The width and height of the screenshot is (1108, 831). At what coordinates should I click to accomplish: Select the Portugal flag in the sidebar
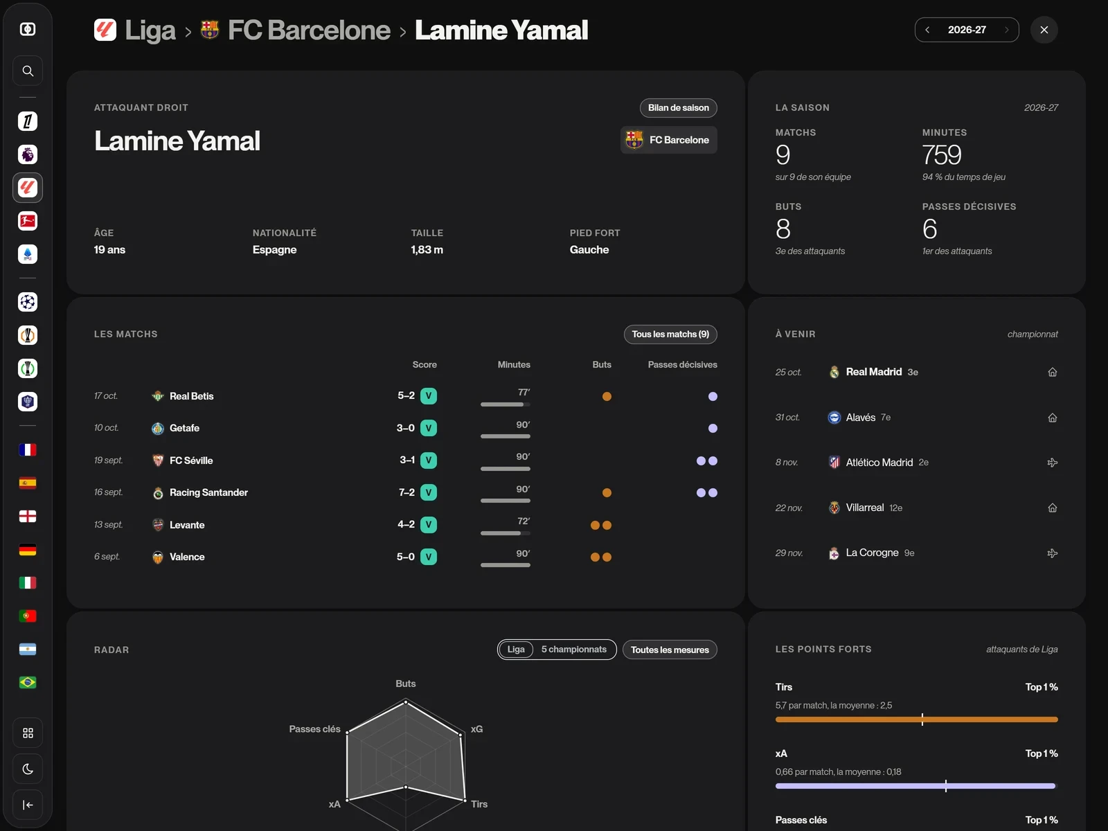(x=28, y=616)
